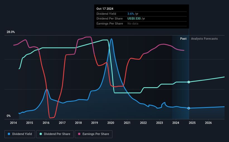Toggle the Dividend Yield legend button
The width and height of the screenshot is (229, 142).
point(20,134)
